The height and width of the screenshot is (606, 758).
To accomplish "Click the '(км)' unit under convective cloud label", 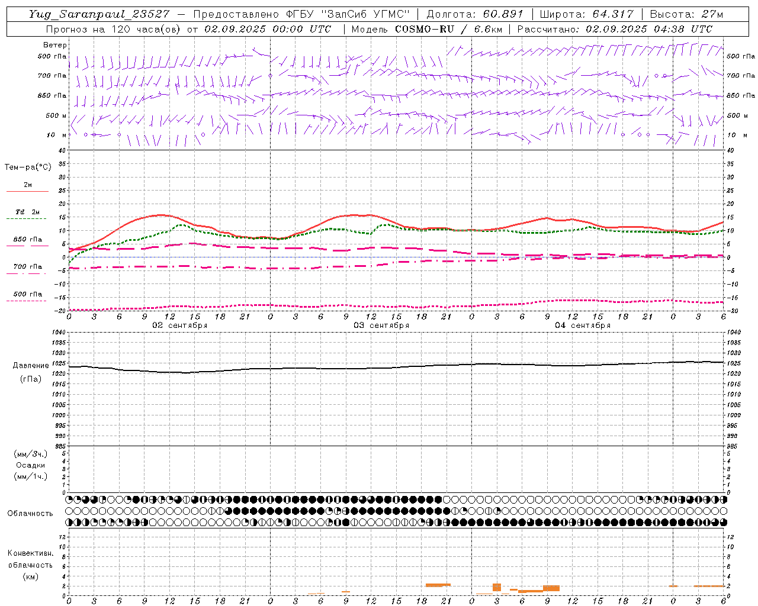I will pyautogui.click(x=30, y=576).
